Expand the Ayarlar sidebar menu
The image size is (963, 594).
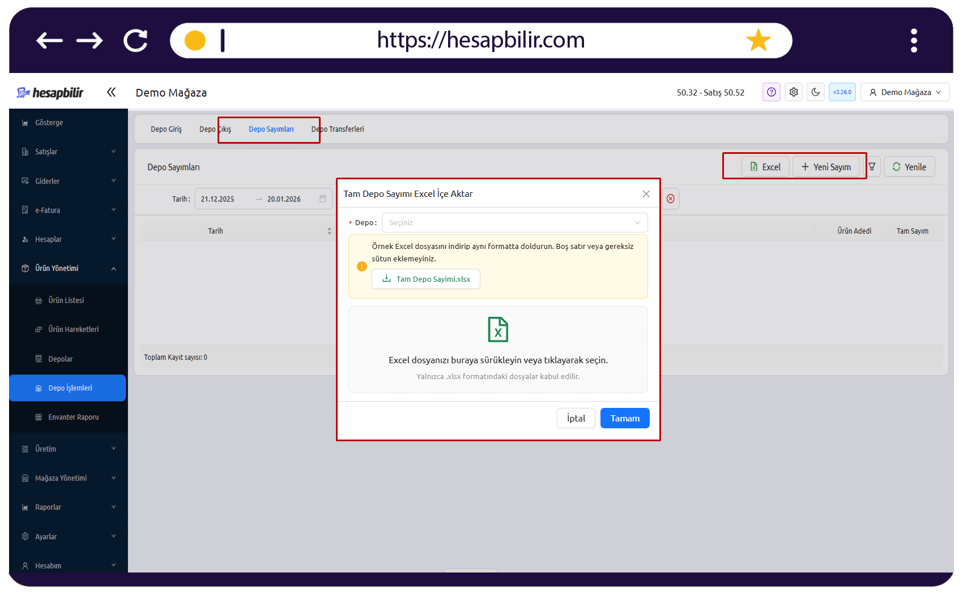coord(67,536)
